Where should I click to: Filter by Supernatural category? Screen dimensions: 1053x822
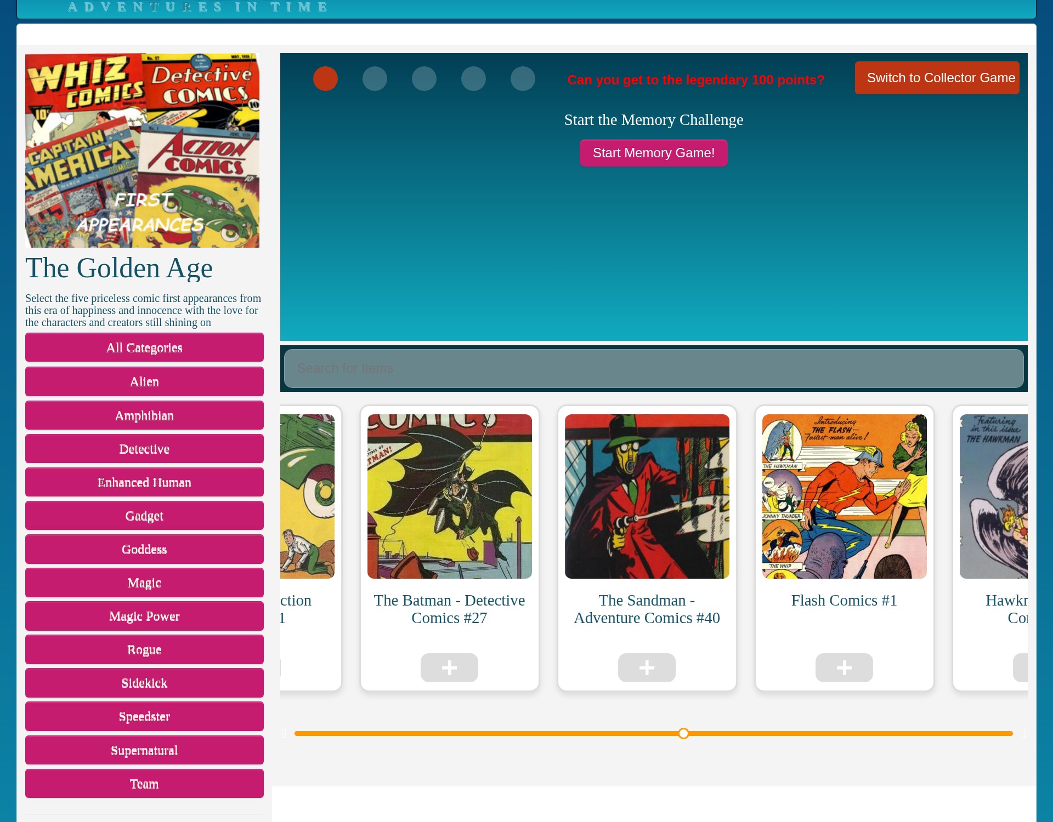coord(144,750)
